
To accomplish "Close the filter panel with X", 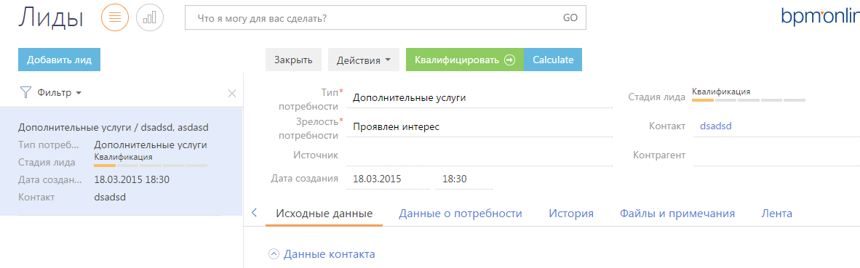I will click(x=232, y=94).
